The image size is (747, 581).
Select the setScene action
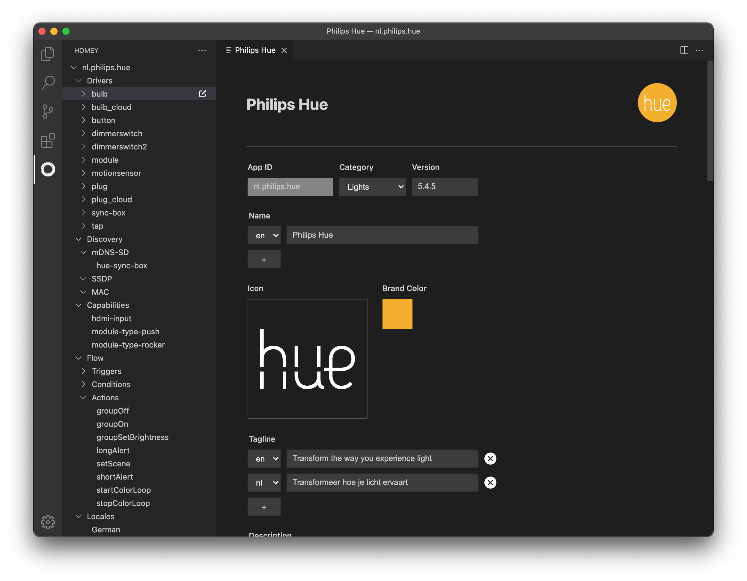click(x=113, y=464)
